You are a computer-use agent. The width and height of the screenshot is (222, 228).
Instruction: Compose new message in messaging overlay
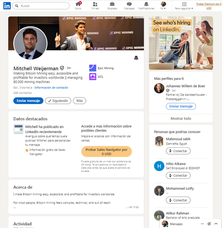[x=209, y=224]
